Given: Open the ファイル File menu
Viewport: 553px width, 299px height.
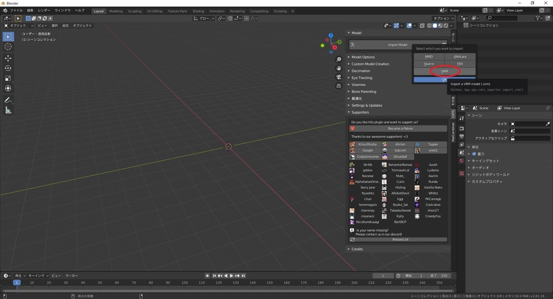Looking at the screenshot, I should coord(16,11).
